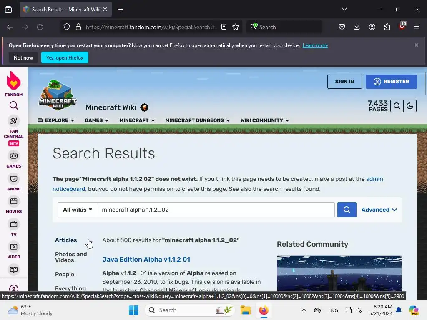Click the browser URL address field
Viewport: 427px width, 320px height.
click(151, 27)
